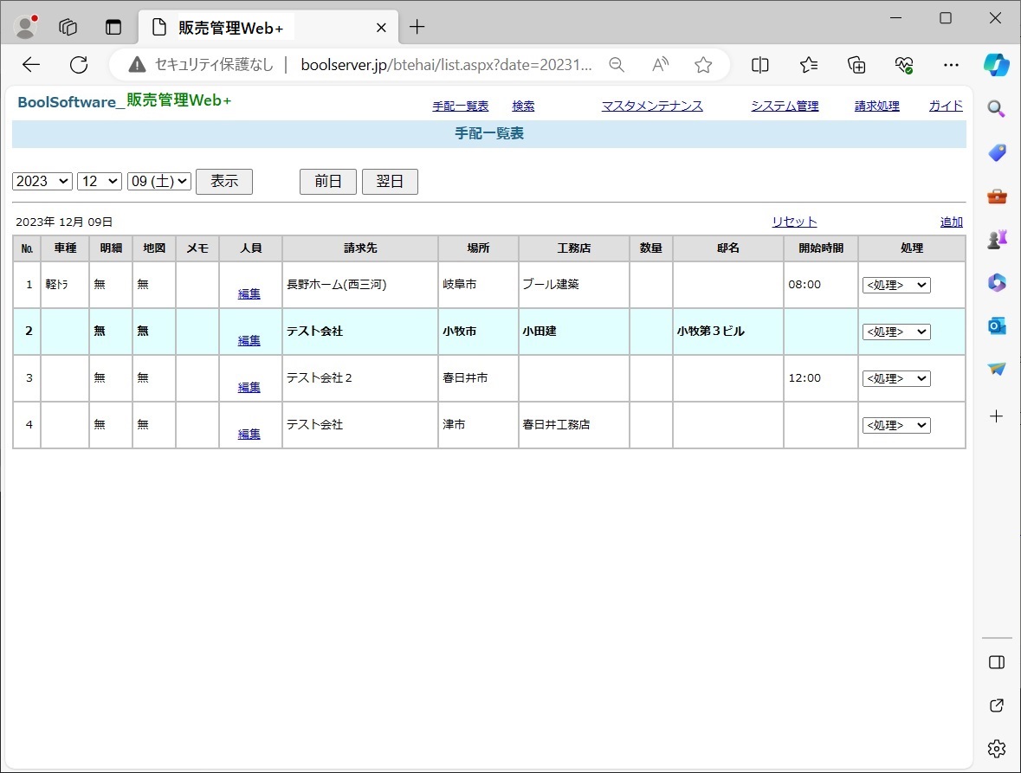Click the read aloud icon

pyautogui.click(x=660, y=65)
